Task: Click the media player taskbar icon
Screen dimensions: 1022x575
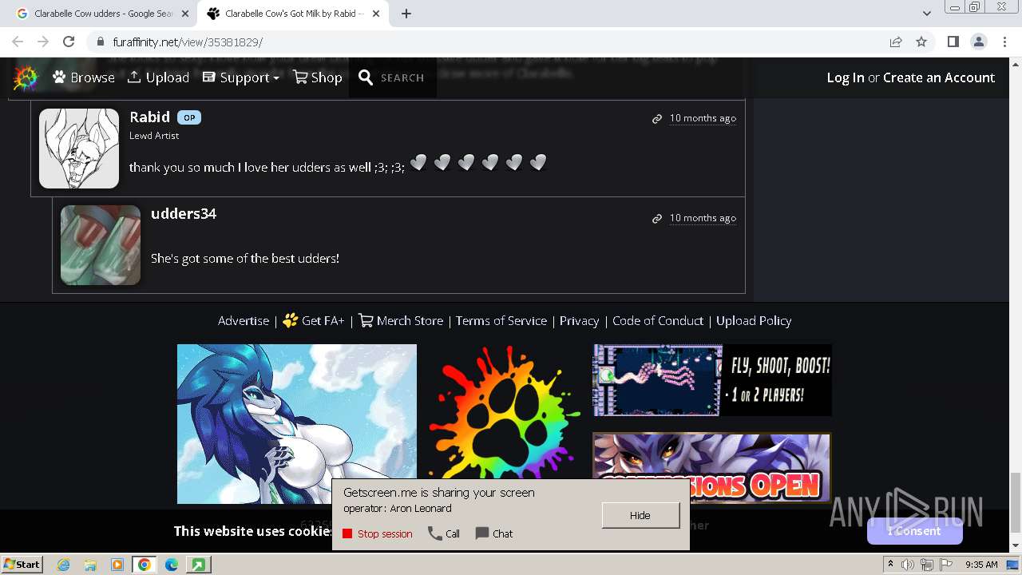Action: 117,565
